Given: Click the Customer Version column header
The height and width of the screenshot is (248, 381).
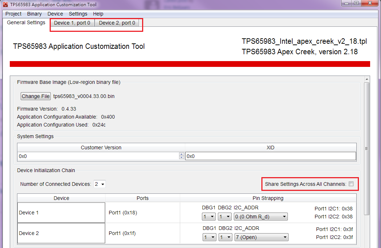Looking at the screenshot, I should [x=101, y=147].
